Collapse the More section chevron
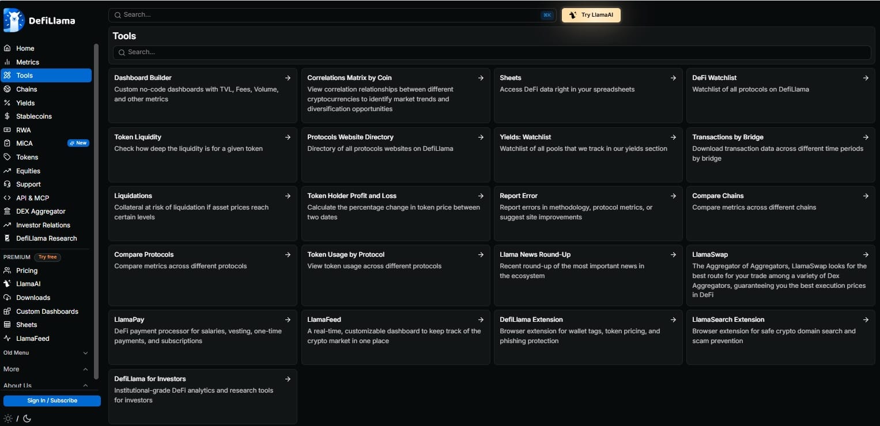880x426 pixels. pos(86,369)
